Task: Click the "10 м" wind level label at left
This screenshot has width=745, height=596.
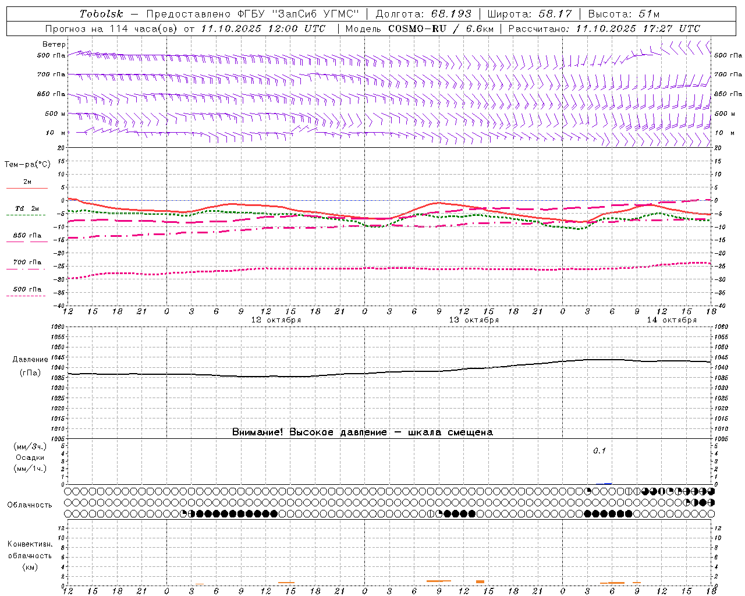Action: click(x=56, y=133)
